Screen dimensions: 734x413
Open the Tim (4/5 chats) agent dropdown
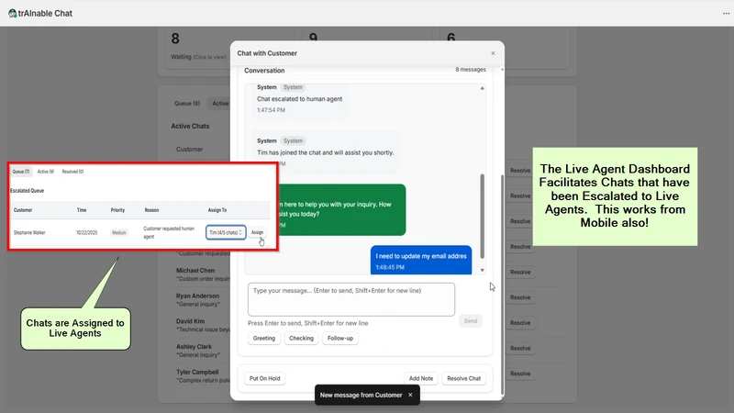[226, 232]
